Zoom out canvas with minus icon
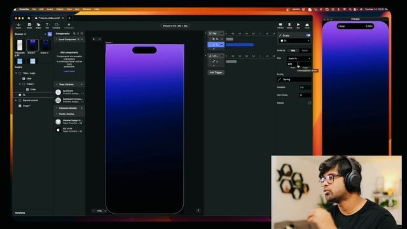 coord(93,211)
